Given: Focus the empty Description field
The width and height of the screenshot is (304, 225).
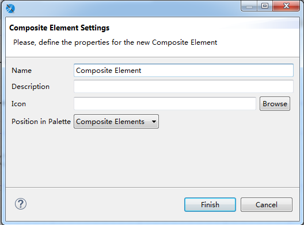Looking at the screenshot, I should [184, 87].
